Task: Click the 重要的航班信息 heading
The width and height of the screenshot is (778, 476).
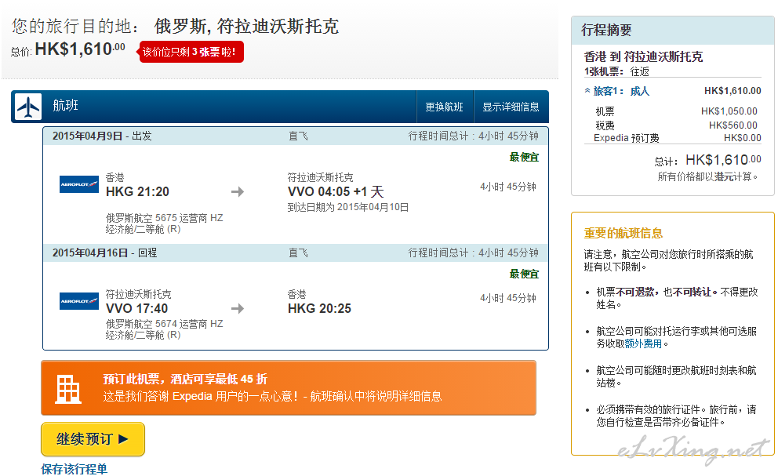Action: click(623, 233)
